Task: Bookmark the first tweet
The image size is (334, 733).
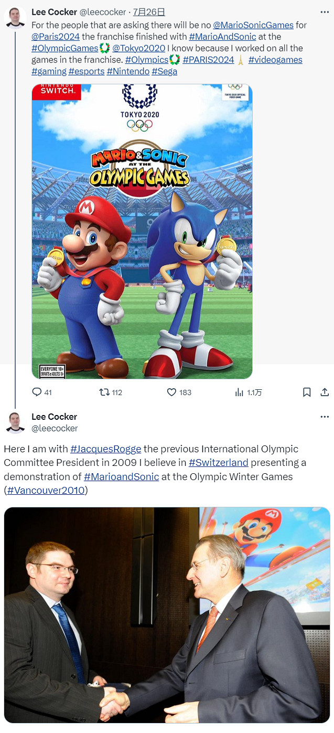Action: coord(307,392)
